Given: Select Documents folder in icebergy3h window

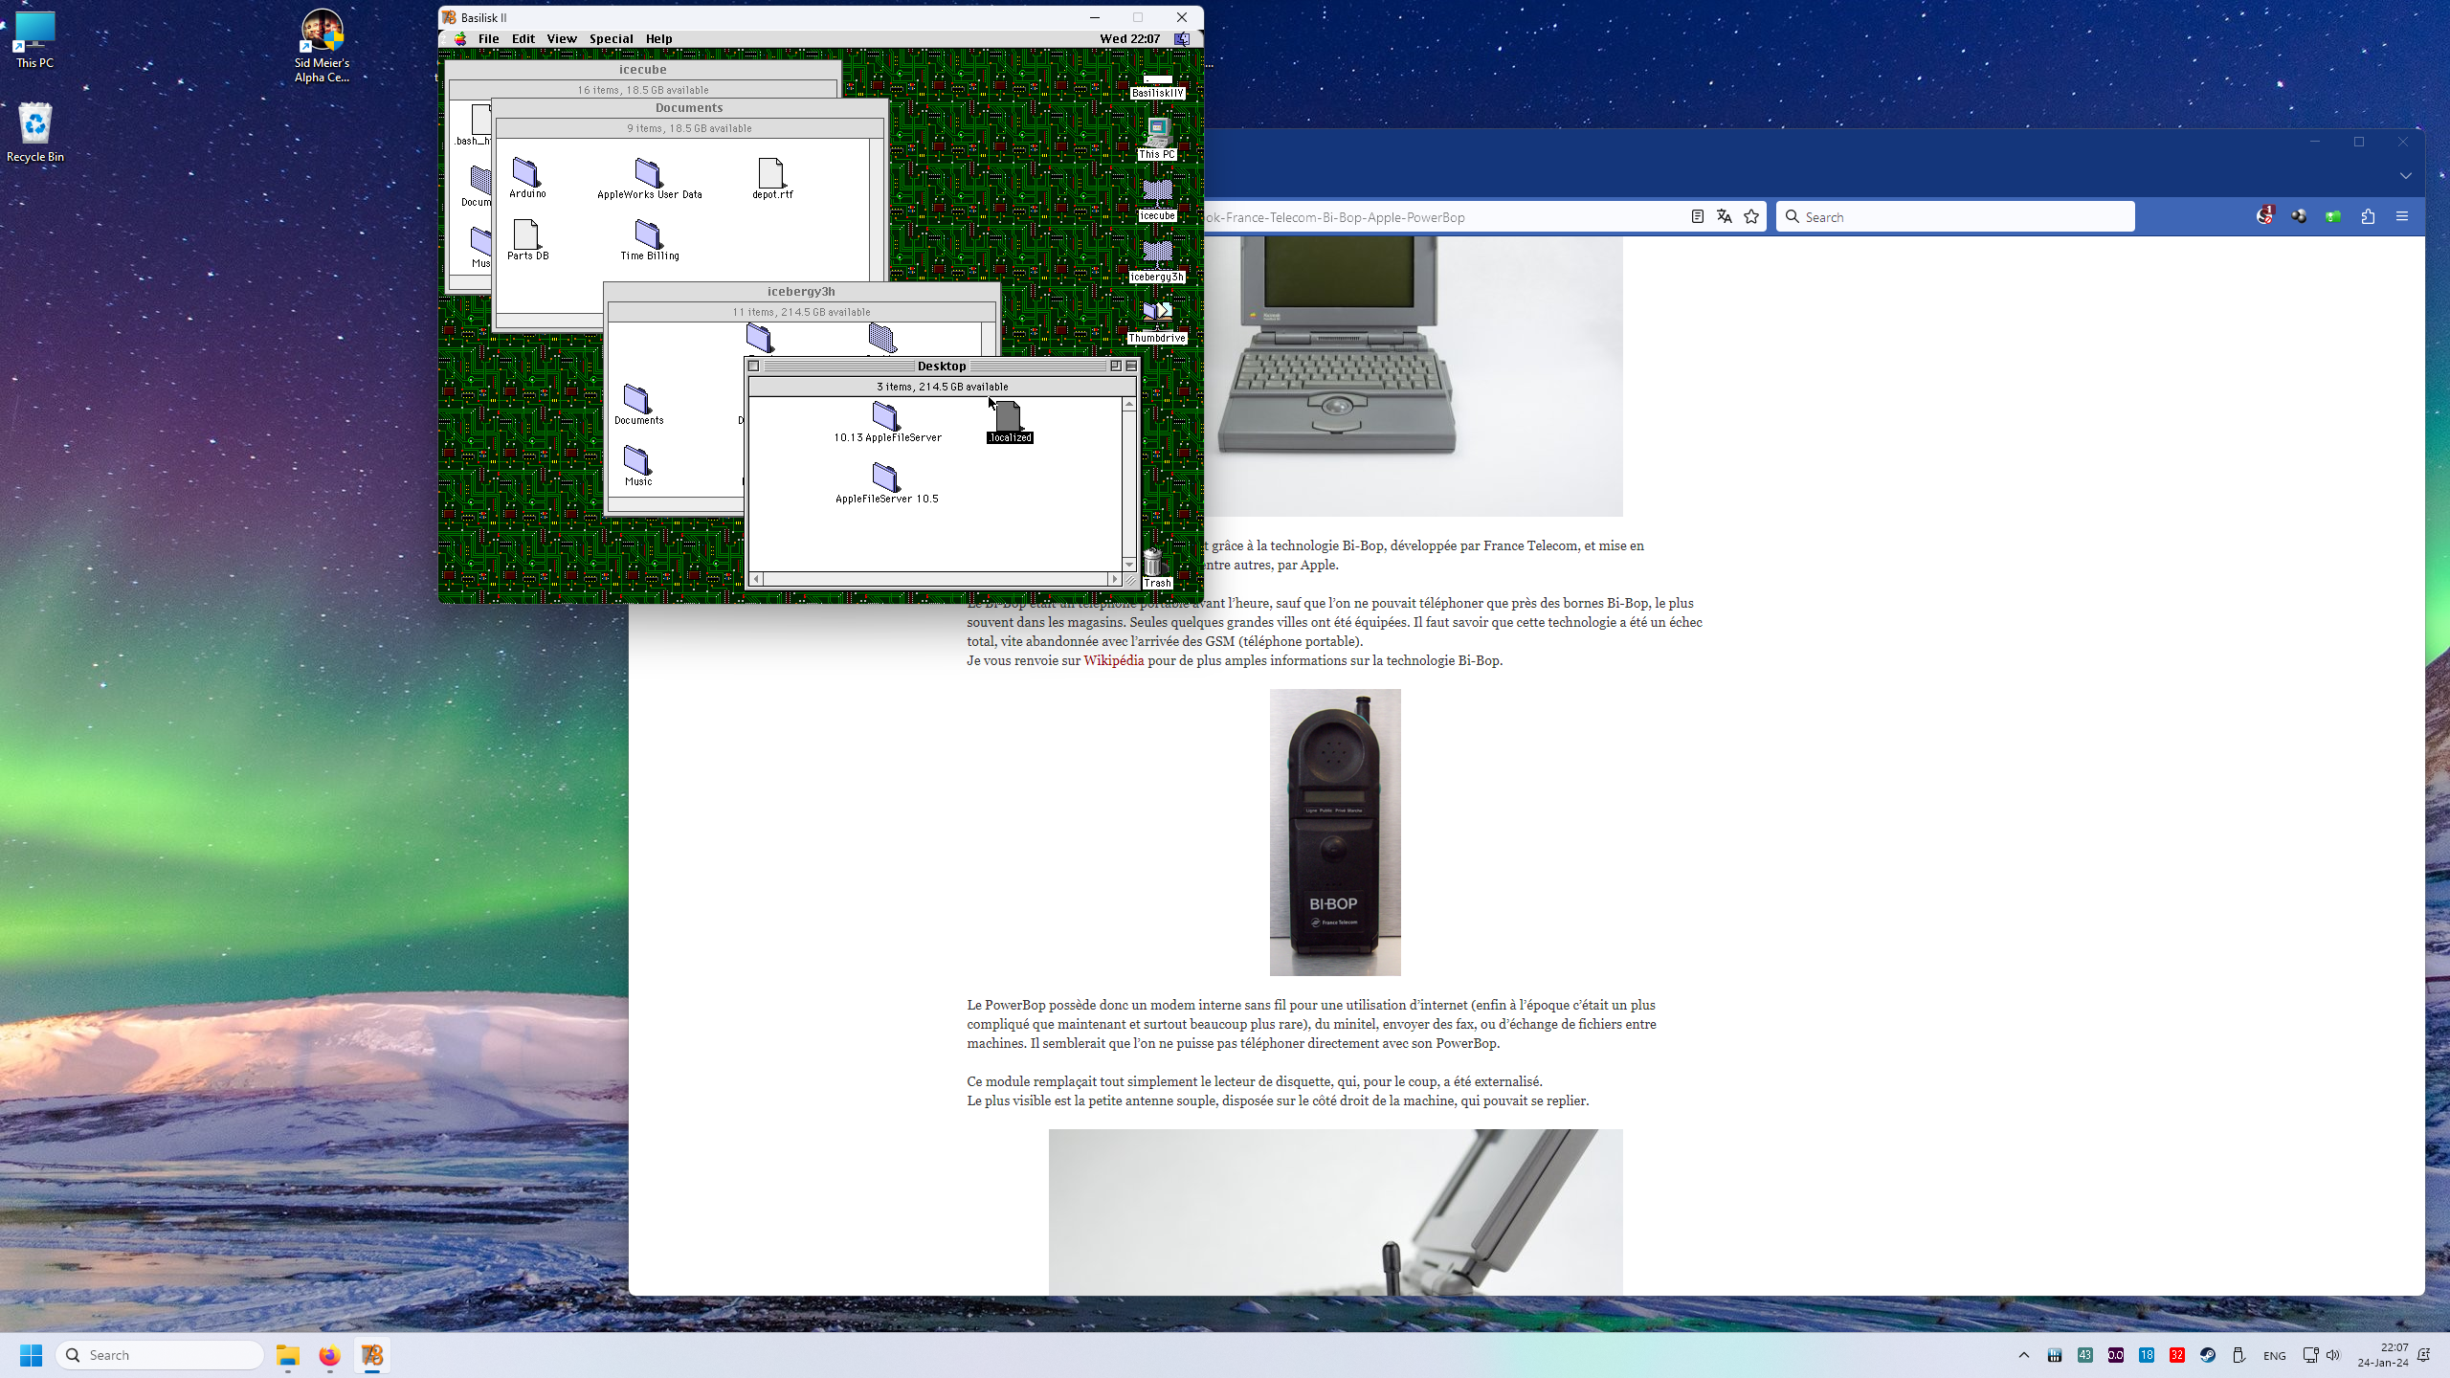Looking at the screenshot, I should [x=637, y=404].
